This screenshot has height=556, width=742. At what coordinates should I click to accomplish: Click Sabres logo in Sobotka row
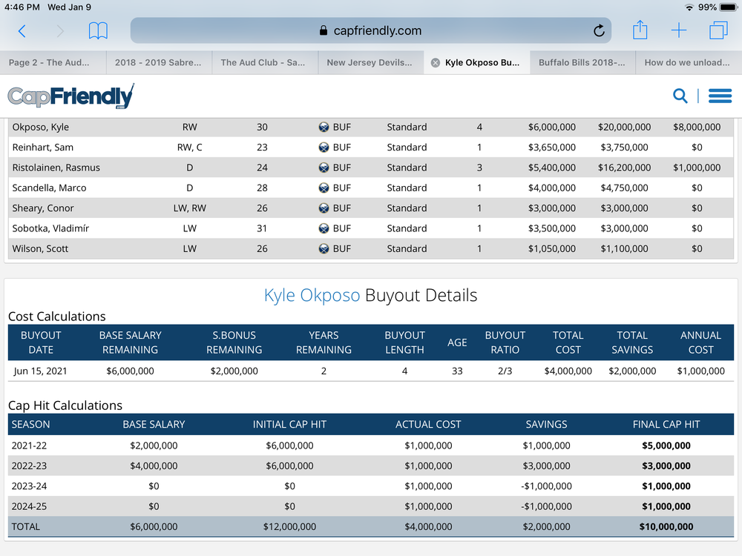[x=324, y=229]
